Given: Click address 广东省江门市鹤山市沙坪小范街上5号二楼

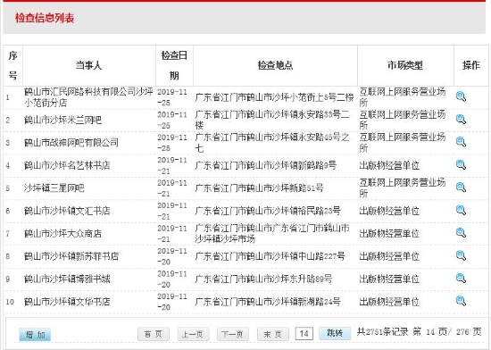Looking at the screenshot, I should [274, 97].
